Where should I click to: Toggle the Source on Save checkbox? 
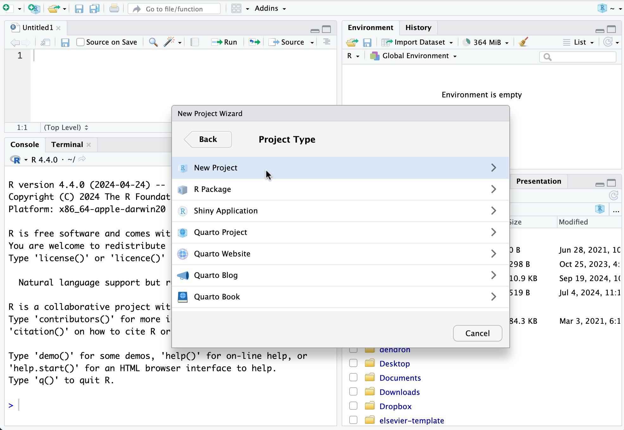80,42
